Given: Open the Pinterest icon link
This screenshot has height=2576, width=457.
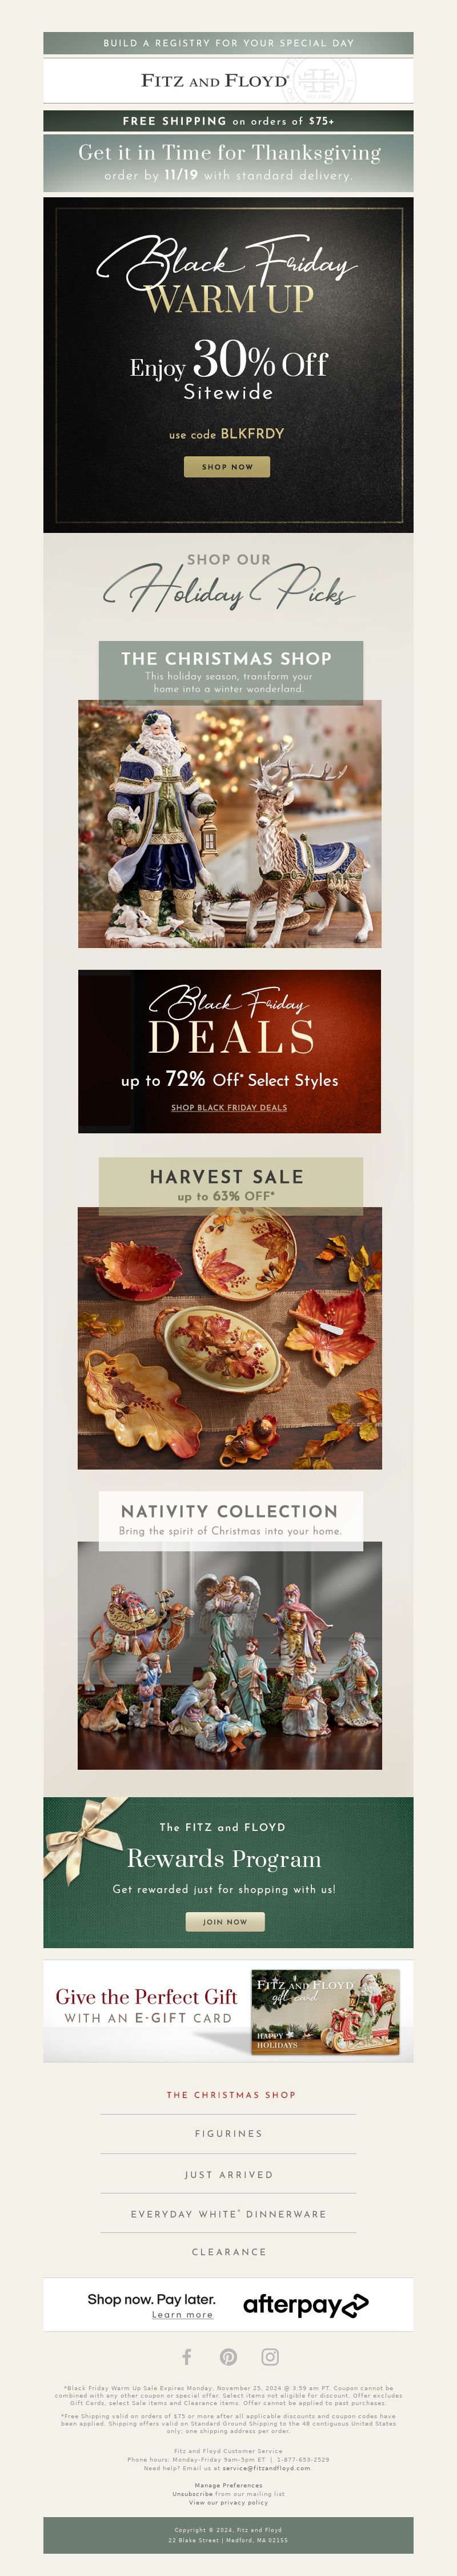Looking at the screenshot, I should [x=229, y=2357].
